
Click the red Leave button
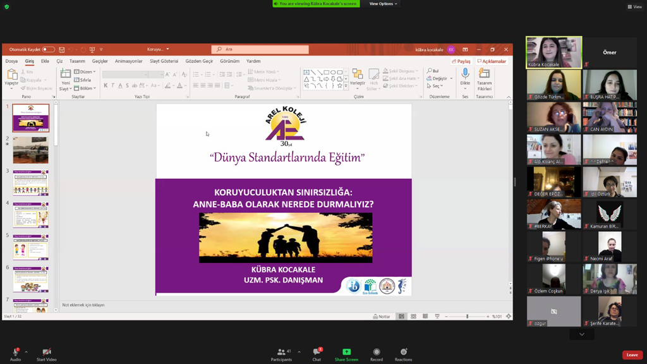click(632, 355)
